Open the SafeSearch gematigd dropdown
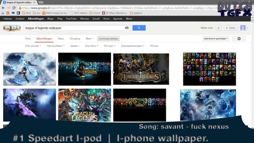This screenshot has width=254, height=143. tap(216, 39)
